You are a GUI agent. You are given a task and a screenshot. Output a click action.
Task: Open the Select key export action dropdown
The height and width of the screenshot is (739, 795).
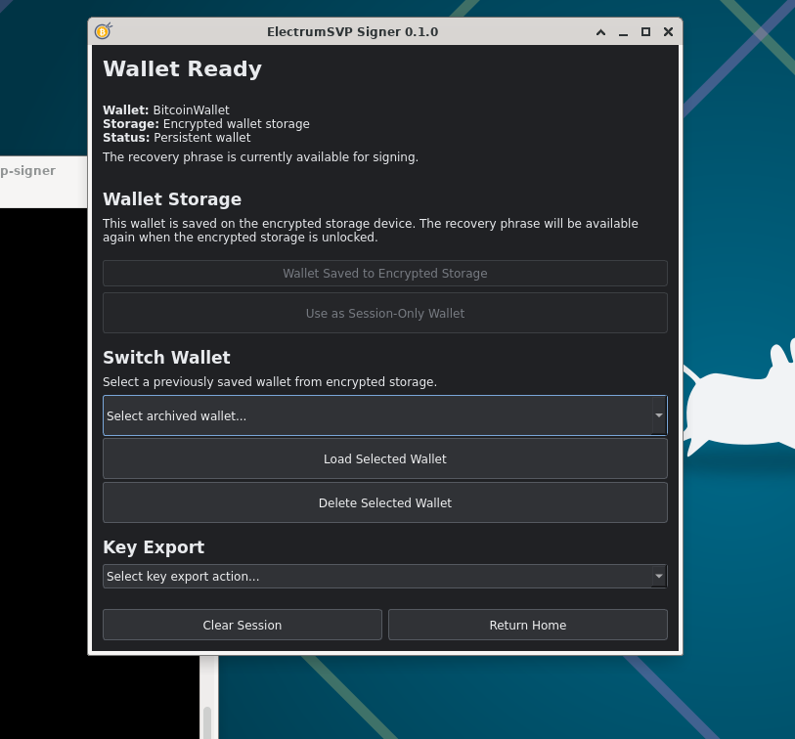(385, 577)
